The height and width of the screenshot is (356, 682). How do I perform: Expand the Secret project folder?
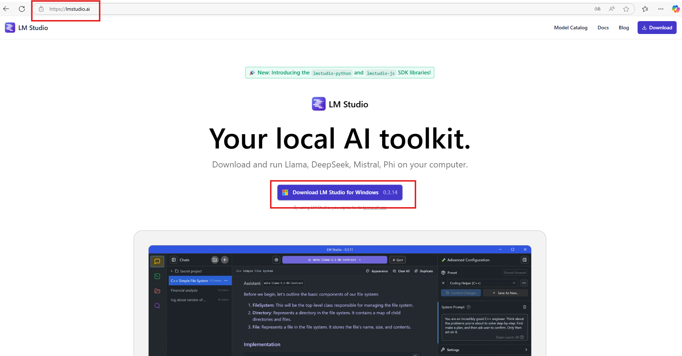coord(172,271)
